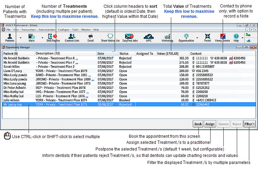Click the Reject button

(236, 124)
